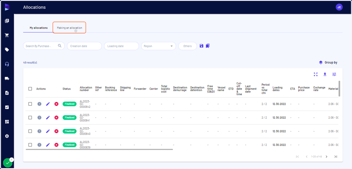Expand the table to fullscreen
This screenshot has width=352, height=169.
pyautogui.click(x=316, y=74)
